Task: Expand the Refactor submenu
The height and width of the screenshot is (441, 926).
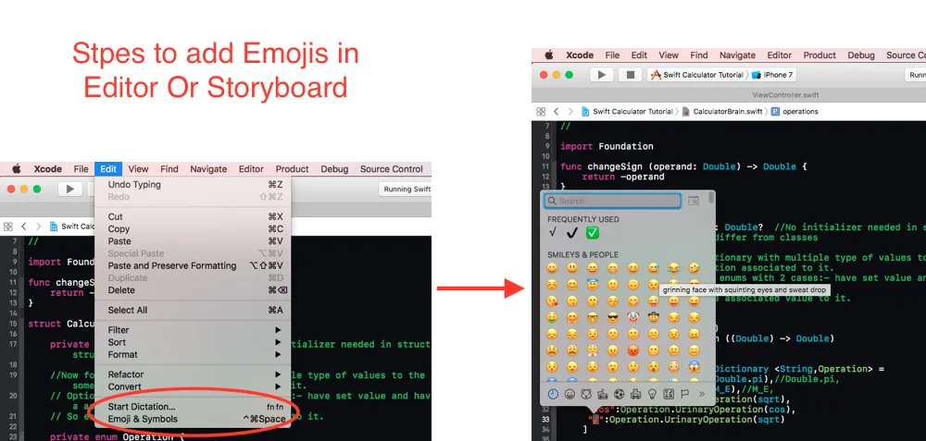Action: point(193,374)
